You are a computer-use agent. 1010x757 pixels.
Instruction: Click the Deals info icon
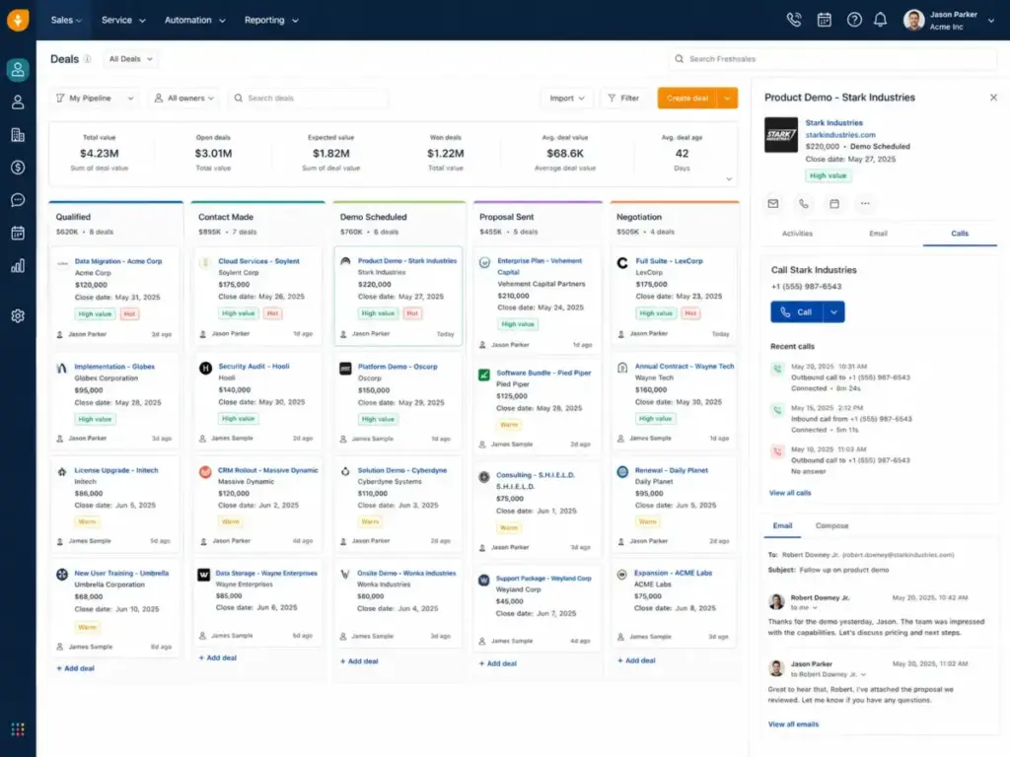coord(88,59)
